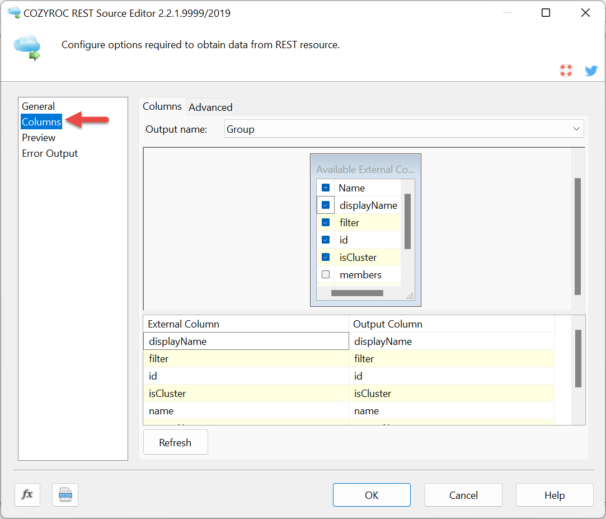
Task: Click the Cancel button
Action: click(463, 495)
